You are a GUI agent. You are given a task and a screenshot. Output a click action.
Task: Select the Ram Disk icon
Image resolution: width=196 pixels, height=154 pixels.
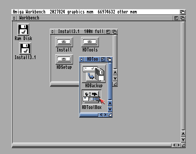click(23, 30)
